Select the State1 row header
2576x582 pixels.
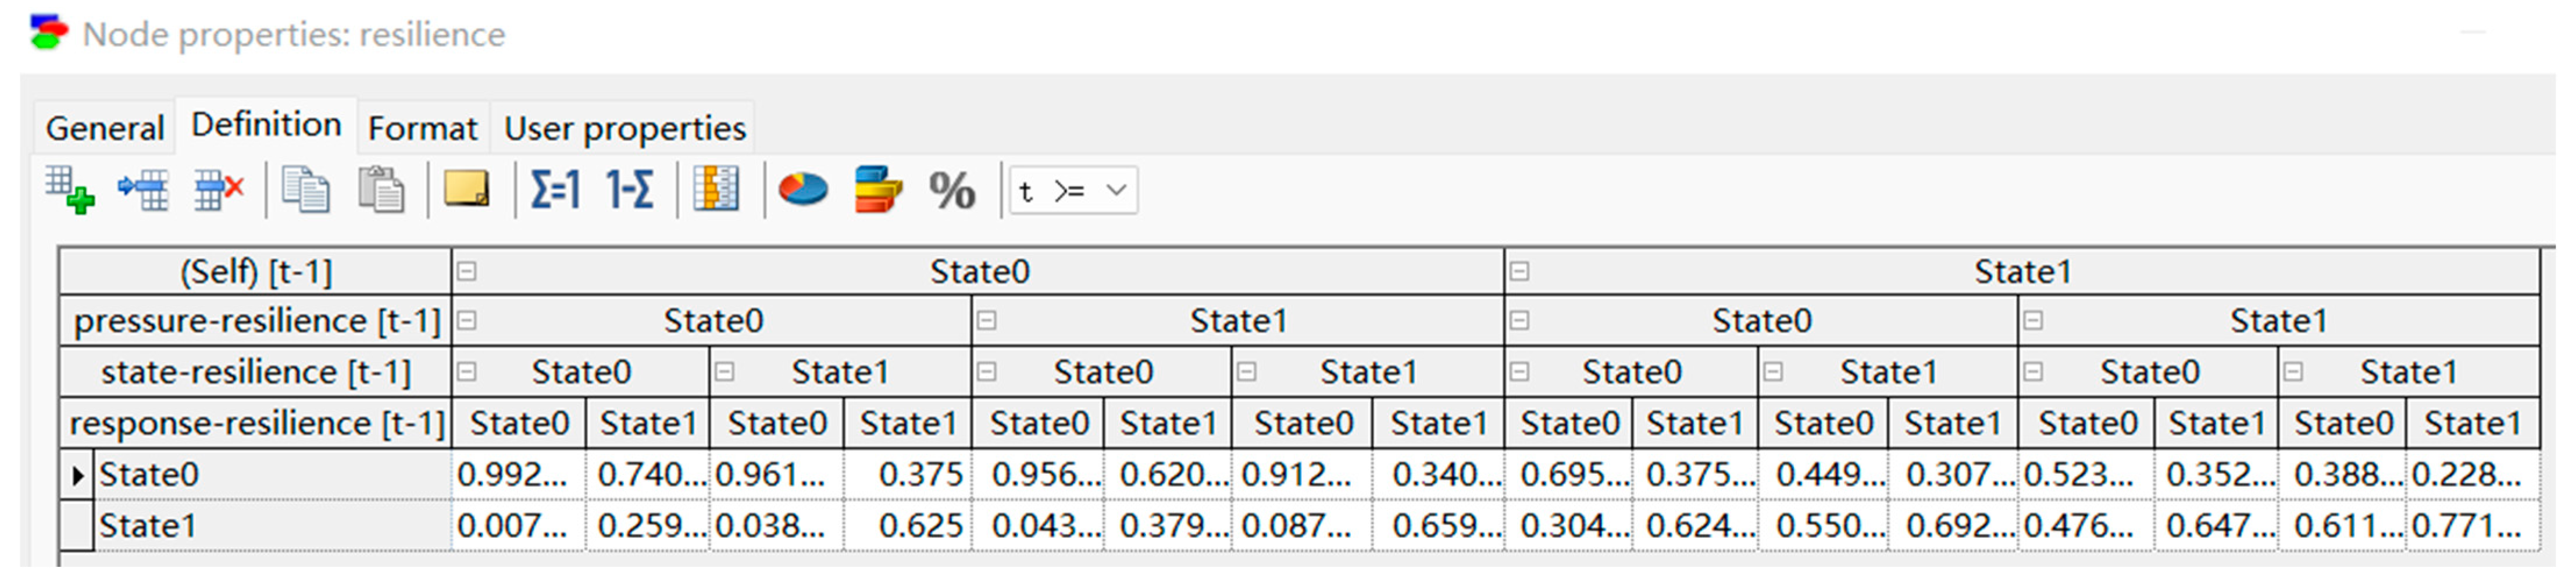(x=273, y=525)
